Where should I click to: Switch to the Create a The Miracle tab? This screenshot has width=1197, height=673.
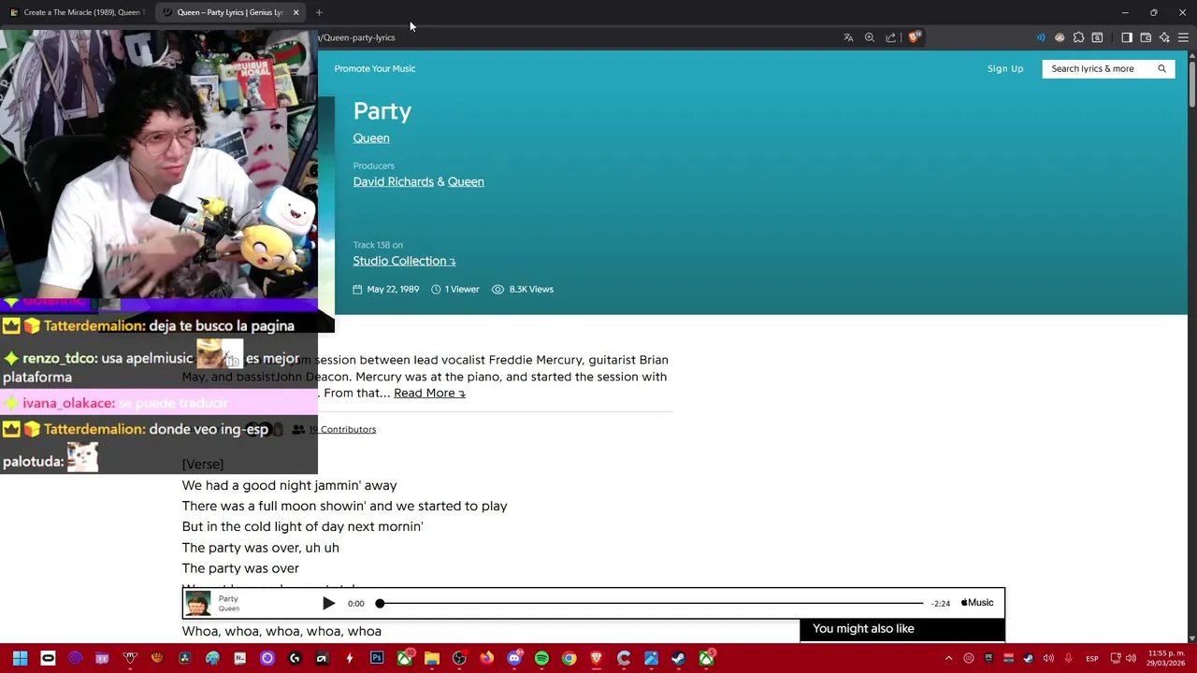coord(77,12)
